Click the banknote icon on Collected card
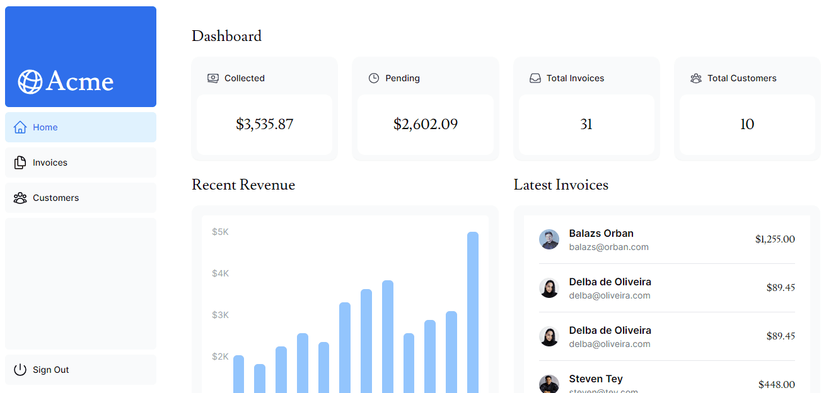The image size is (831, 393). point(213,78)
